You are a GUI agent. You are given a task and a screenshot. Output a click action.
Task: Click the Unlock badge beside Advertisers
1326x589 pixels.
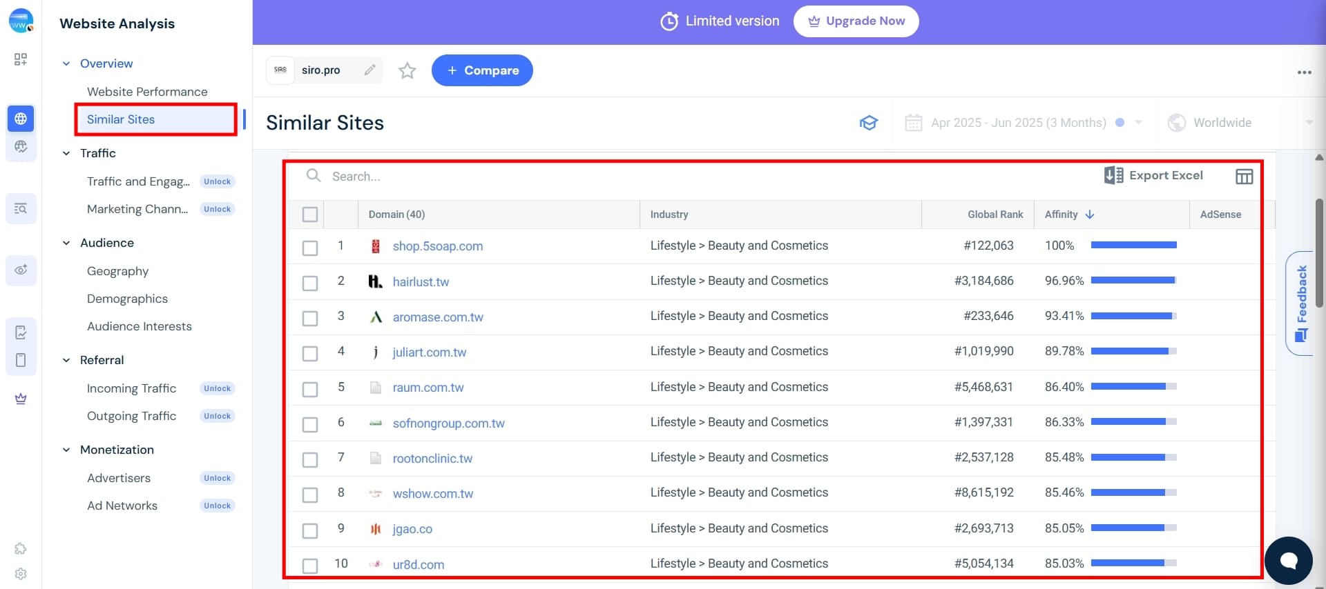[x=218, y=478]
